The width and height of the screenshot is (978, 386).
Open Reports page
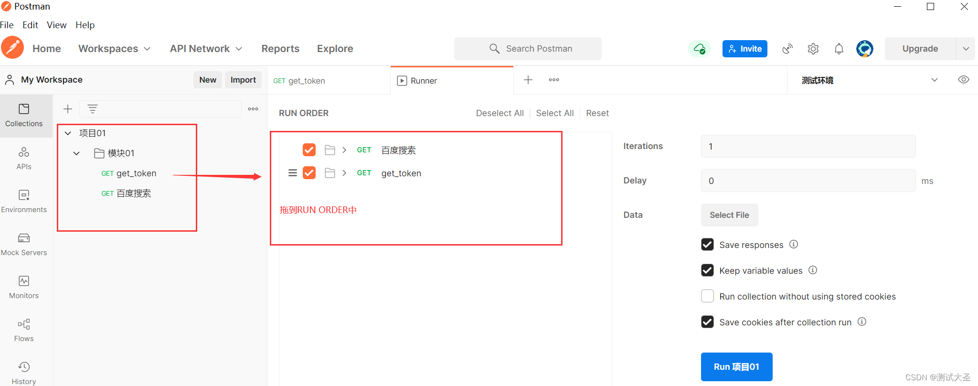[280, 49]
